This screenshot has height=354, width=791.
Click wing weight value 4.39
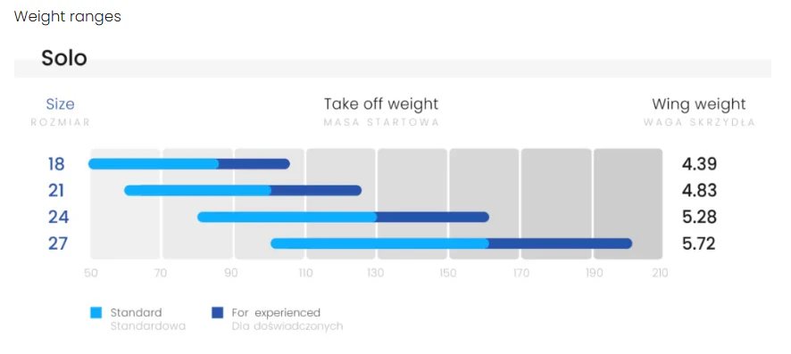click(699, 164)
